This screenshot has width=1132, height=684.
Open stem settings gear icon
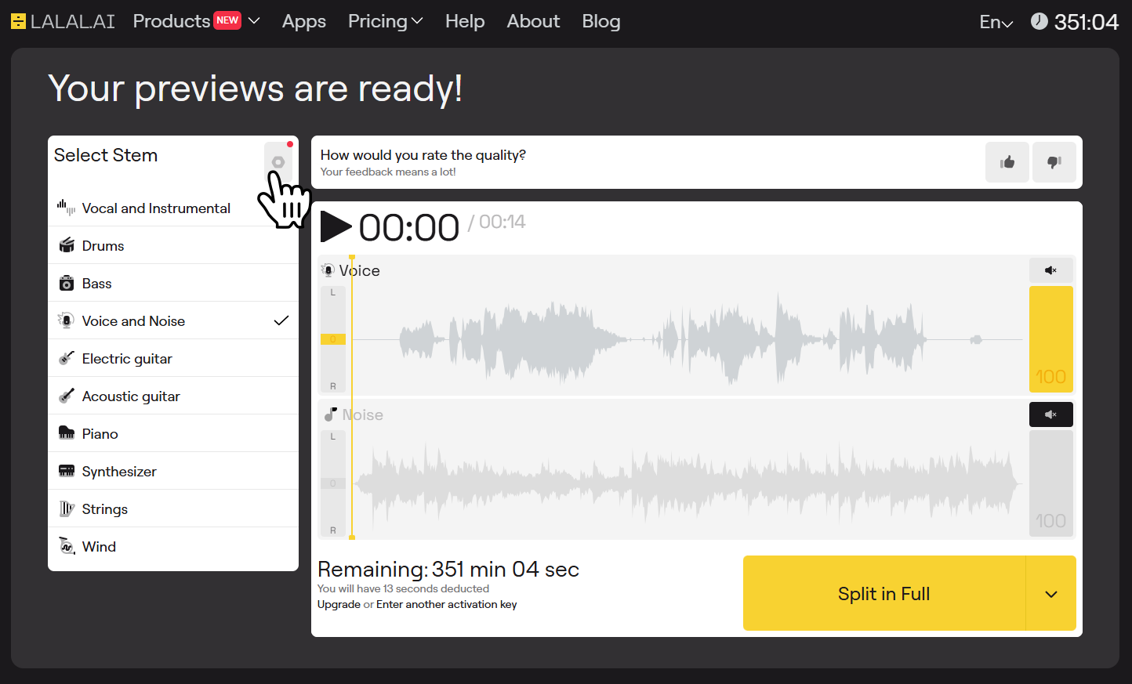pos(278,162)
